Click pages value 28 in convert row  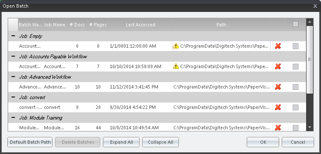click(98, 107)
